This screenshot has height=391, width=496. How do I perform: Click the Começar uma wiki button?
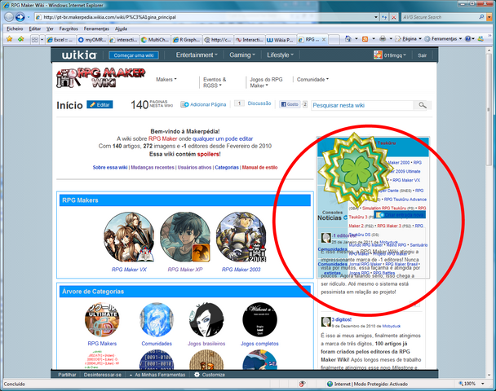click(134, 55)
